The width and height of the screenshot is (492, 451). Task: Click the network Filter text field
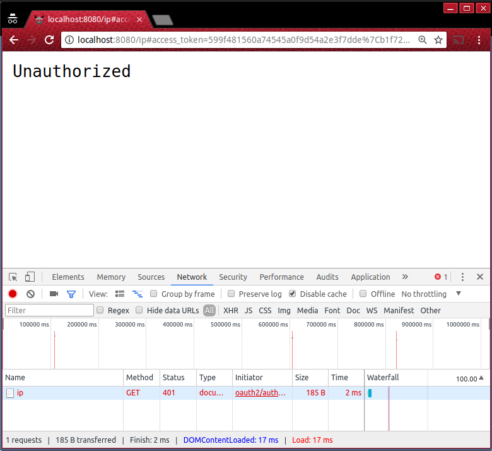(49, 311)
